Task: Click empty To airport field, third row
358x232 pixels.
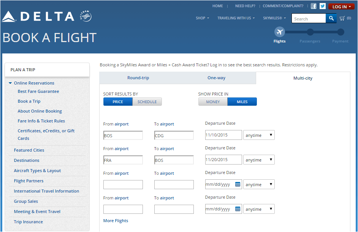Action: (174, 185)
